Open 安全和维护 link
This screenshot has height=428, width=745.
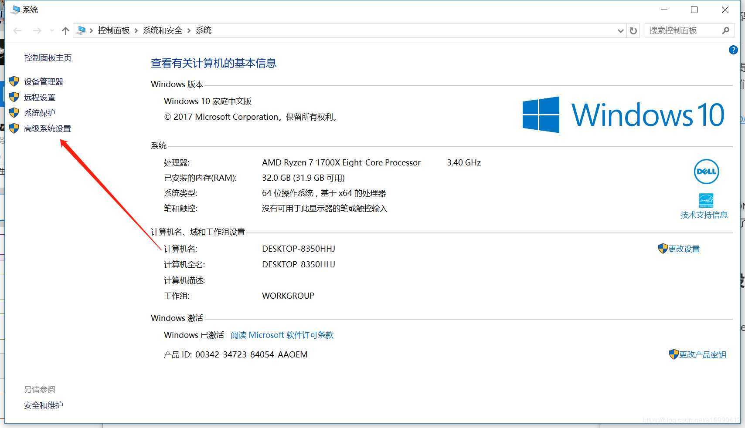click(44, 405)
